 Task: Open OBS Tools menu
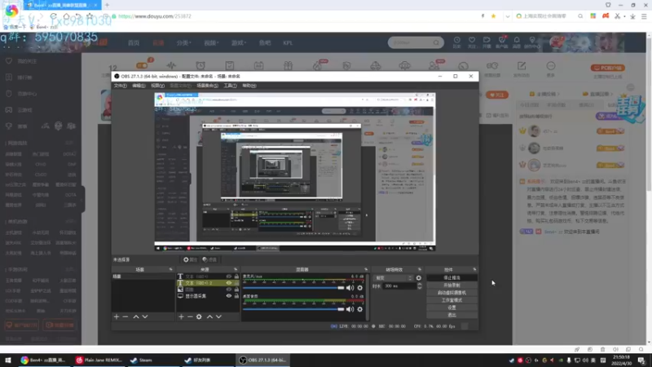[230, 86]
